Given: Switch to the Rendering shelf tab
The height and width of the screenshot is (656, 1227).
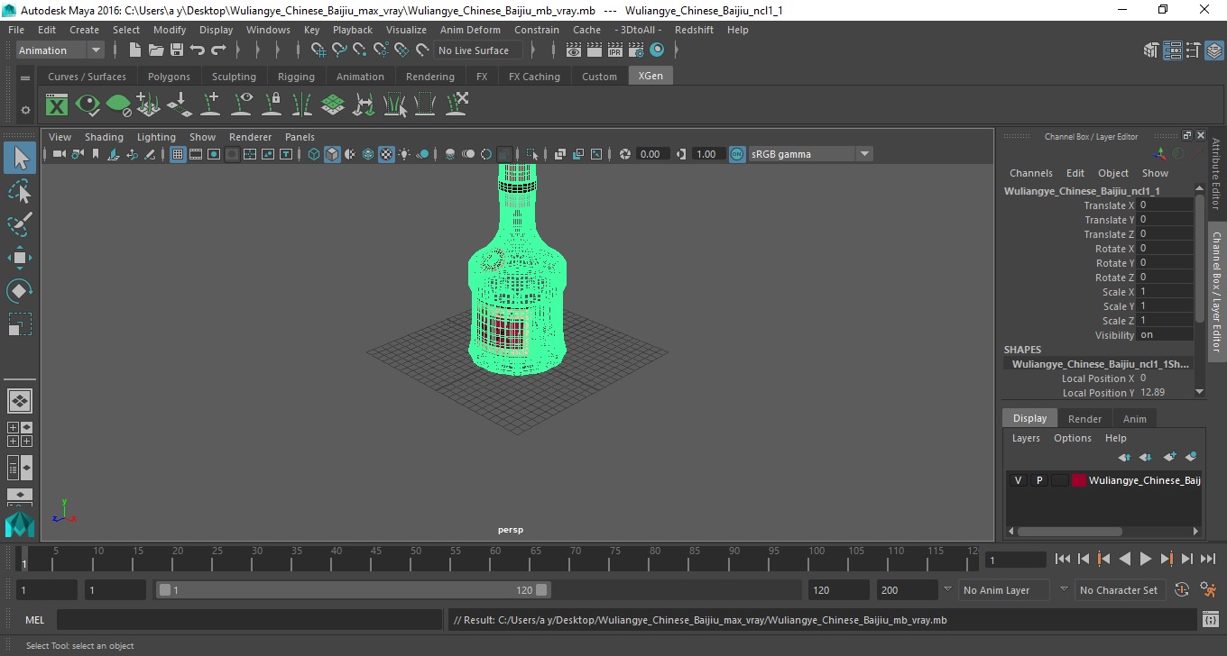Looking at the screenshot, I should click(430, 77).
